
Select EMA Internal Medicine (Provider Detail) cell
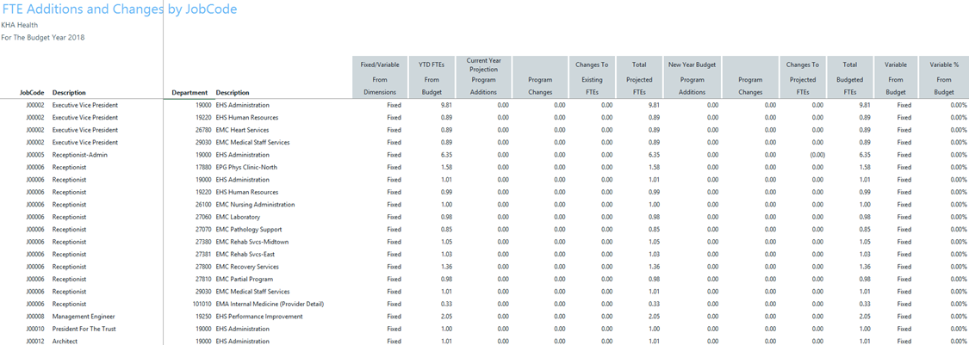270,304
